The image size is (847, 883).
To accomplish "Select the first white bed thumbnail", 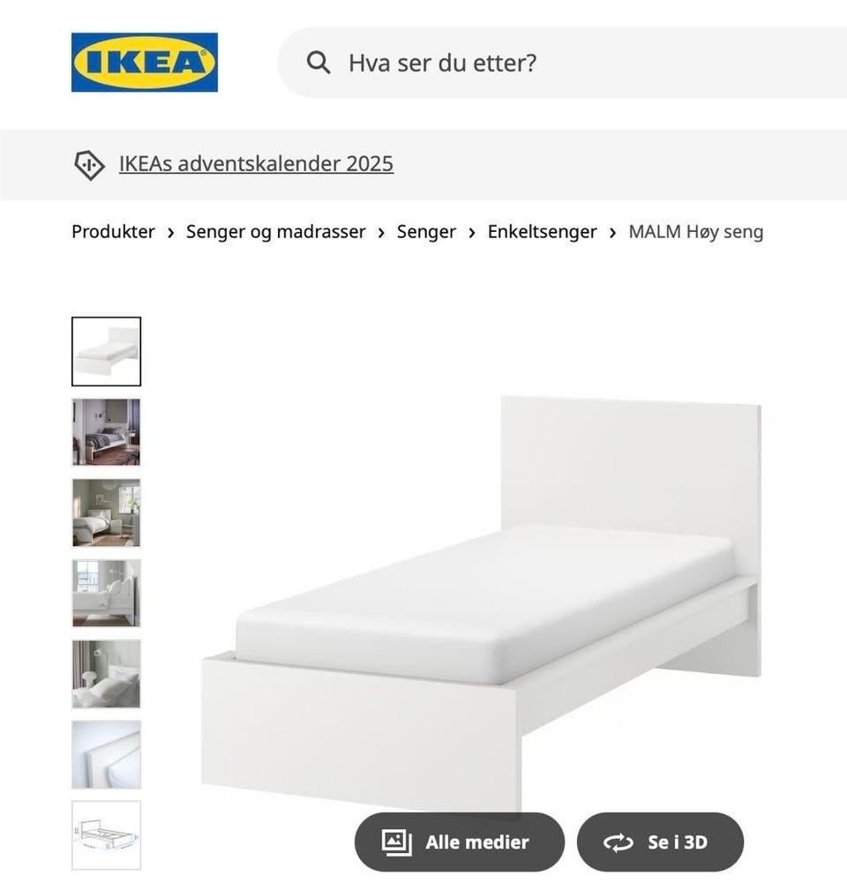I will click(x=107, y=351).
